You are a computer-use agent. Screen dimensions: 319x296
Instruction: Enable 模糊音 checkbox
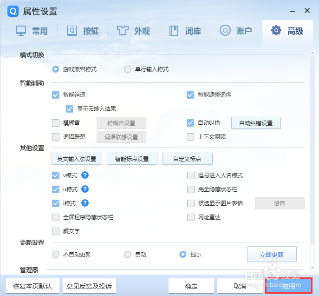(x=56, y=123)
